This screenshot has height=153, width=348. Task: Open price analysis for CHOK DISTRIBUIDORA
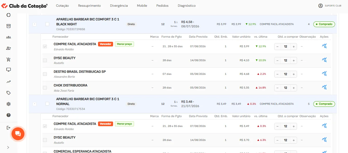click(324, 87)
